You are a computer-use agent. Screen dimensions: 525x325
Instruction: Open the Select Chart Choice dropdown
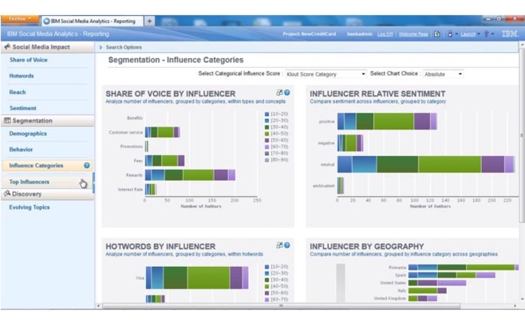pyautogui.click(x=443, y=74)
